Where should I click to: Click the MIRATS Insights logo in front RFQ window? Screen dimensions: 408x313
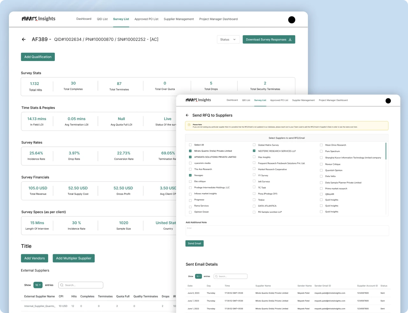point(198,100)
